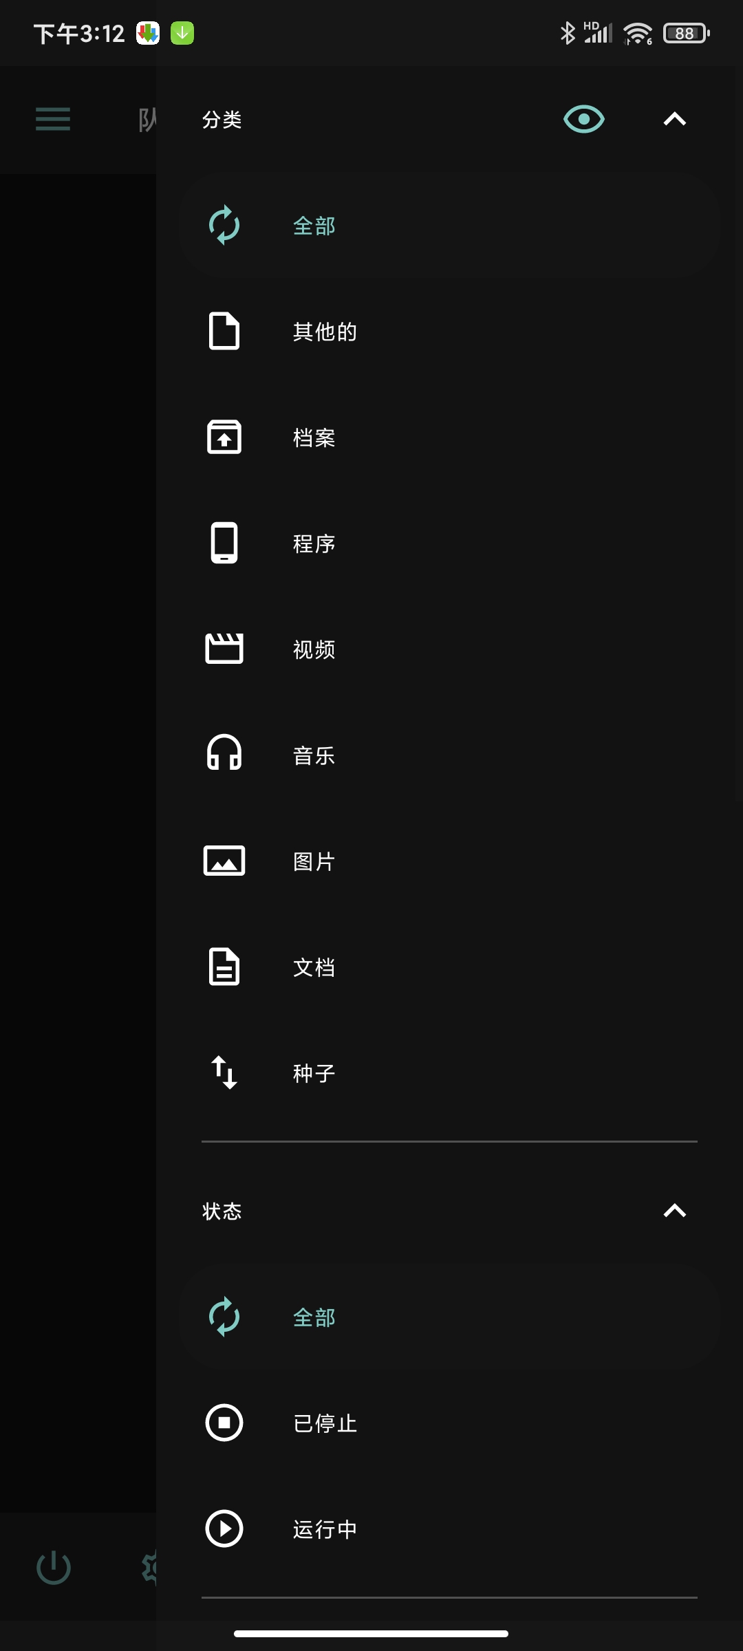Collapse the 分类 section with its chevron
743x1651 pixels.
(674, 120)
